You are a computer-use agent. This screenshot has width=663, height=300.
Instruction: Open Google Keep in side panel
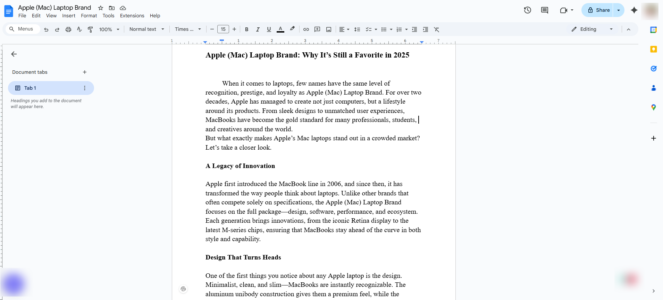point(653,49)
